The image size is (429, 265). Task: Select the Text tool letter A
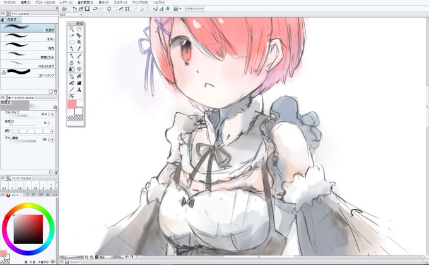tap(79, 90)
